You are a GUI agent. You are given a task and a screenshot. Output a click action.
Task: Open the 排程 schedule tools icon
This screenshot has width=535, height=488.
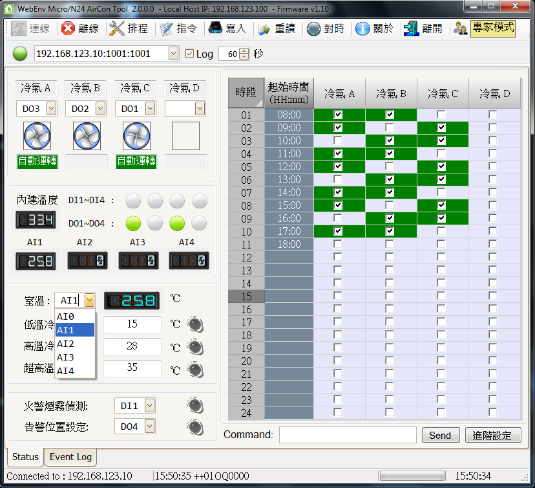[117, 28]
